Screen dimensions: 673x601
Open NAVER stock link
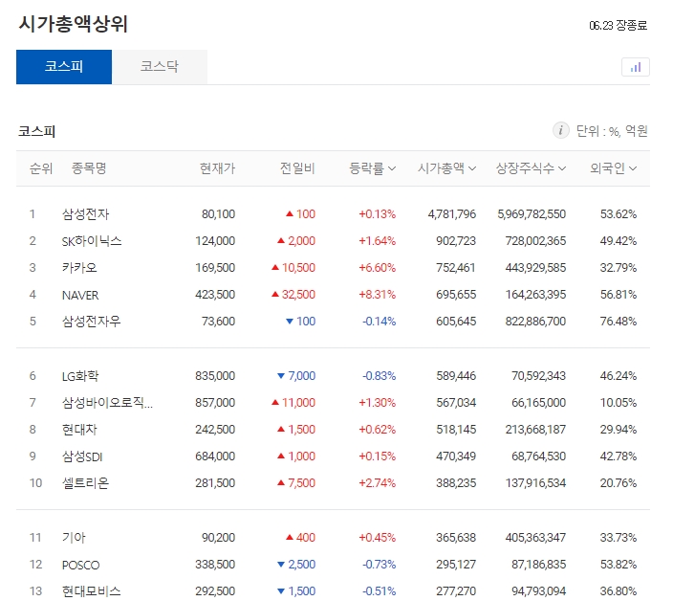pyautogui.click(x=80, y=295)
